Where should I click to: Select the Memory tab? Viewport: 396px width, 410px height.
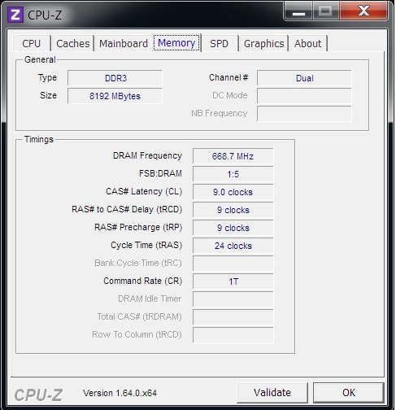pyautogui.click(x=176, y=43)
